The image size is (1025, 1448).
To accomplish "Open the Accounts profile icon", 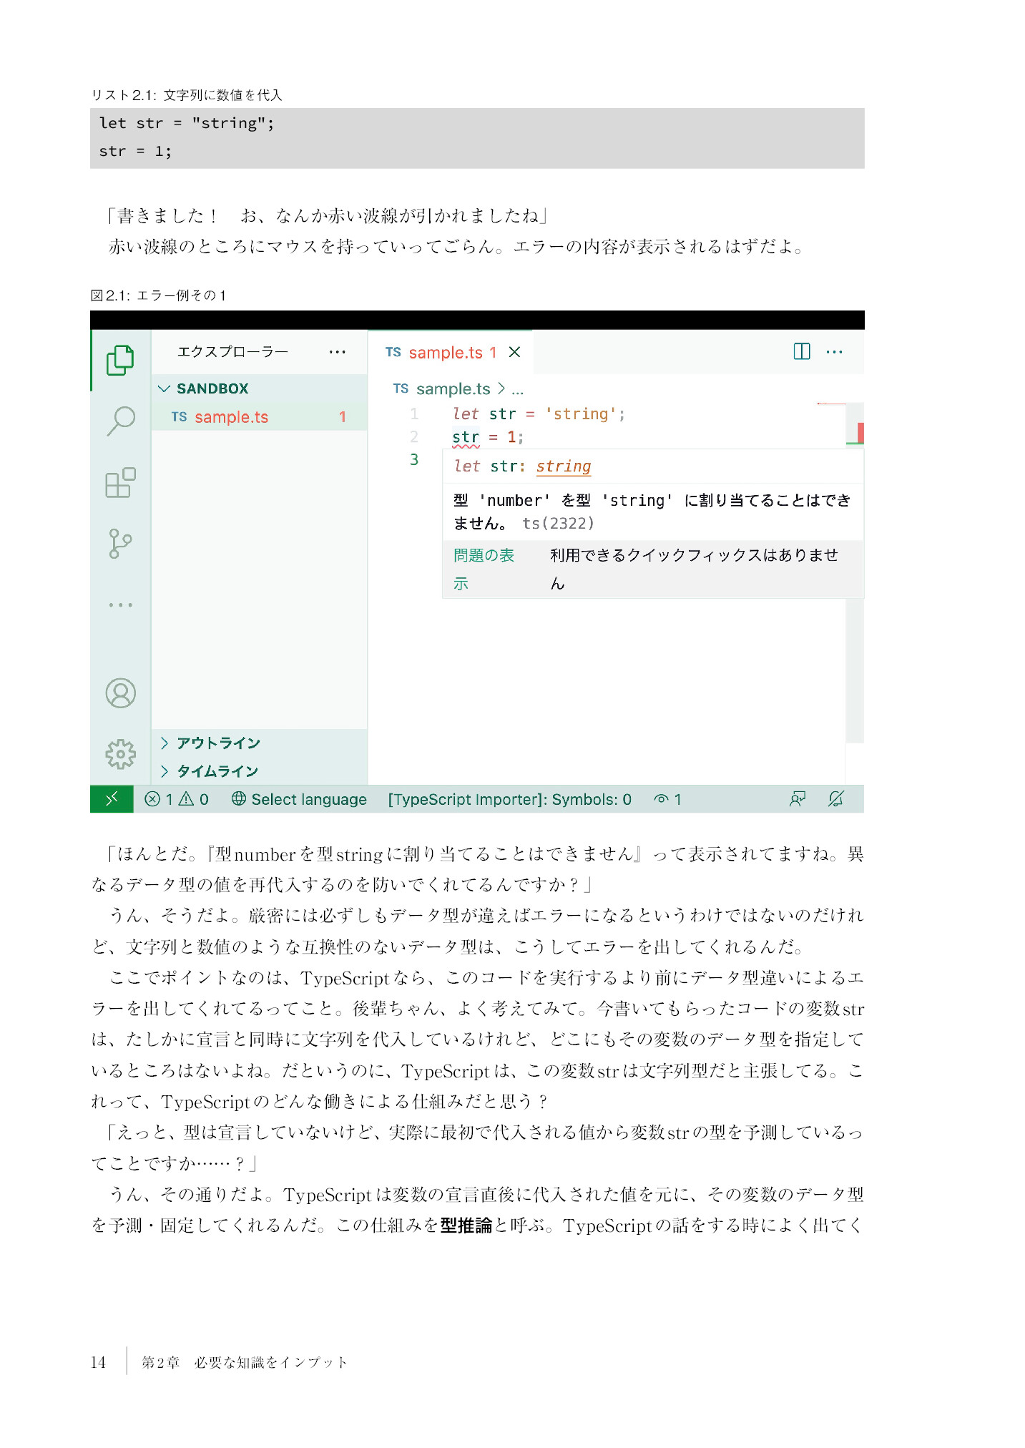I will click(x=120, y=693).
